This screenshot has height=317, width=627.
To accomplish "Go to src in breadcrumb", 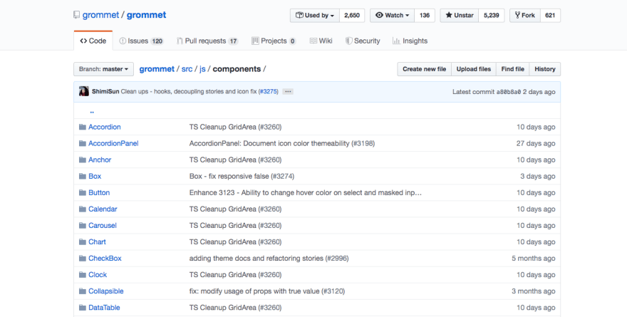I will [187, 69].
